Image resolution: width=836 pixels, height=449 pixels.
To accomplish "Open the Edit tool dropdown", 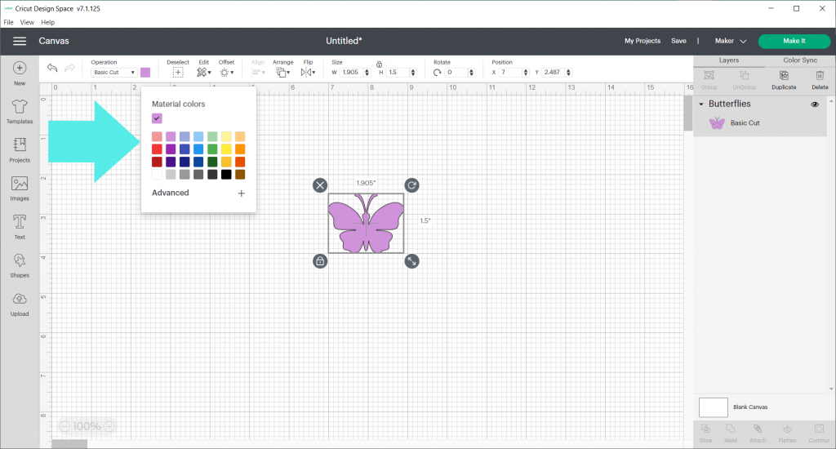I will click(203, 73).
